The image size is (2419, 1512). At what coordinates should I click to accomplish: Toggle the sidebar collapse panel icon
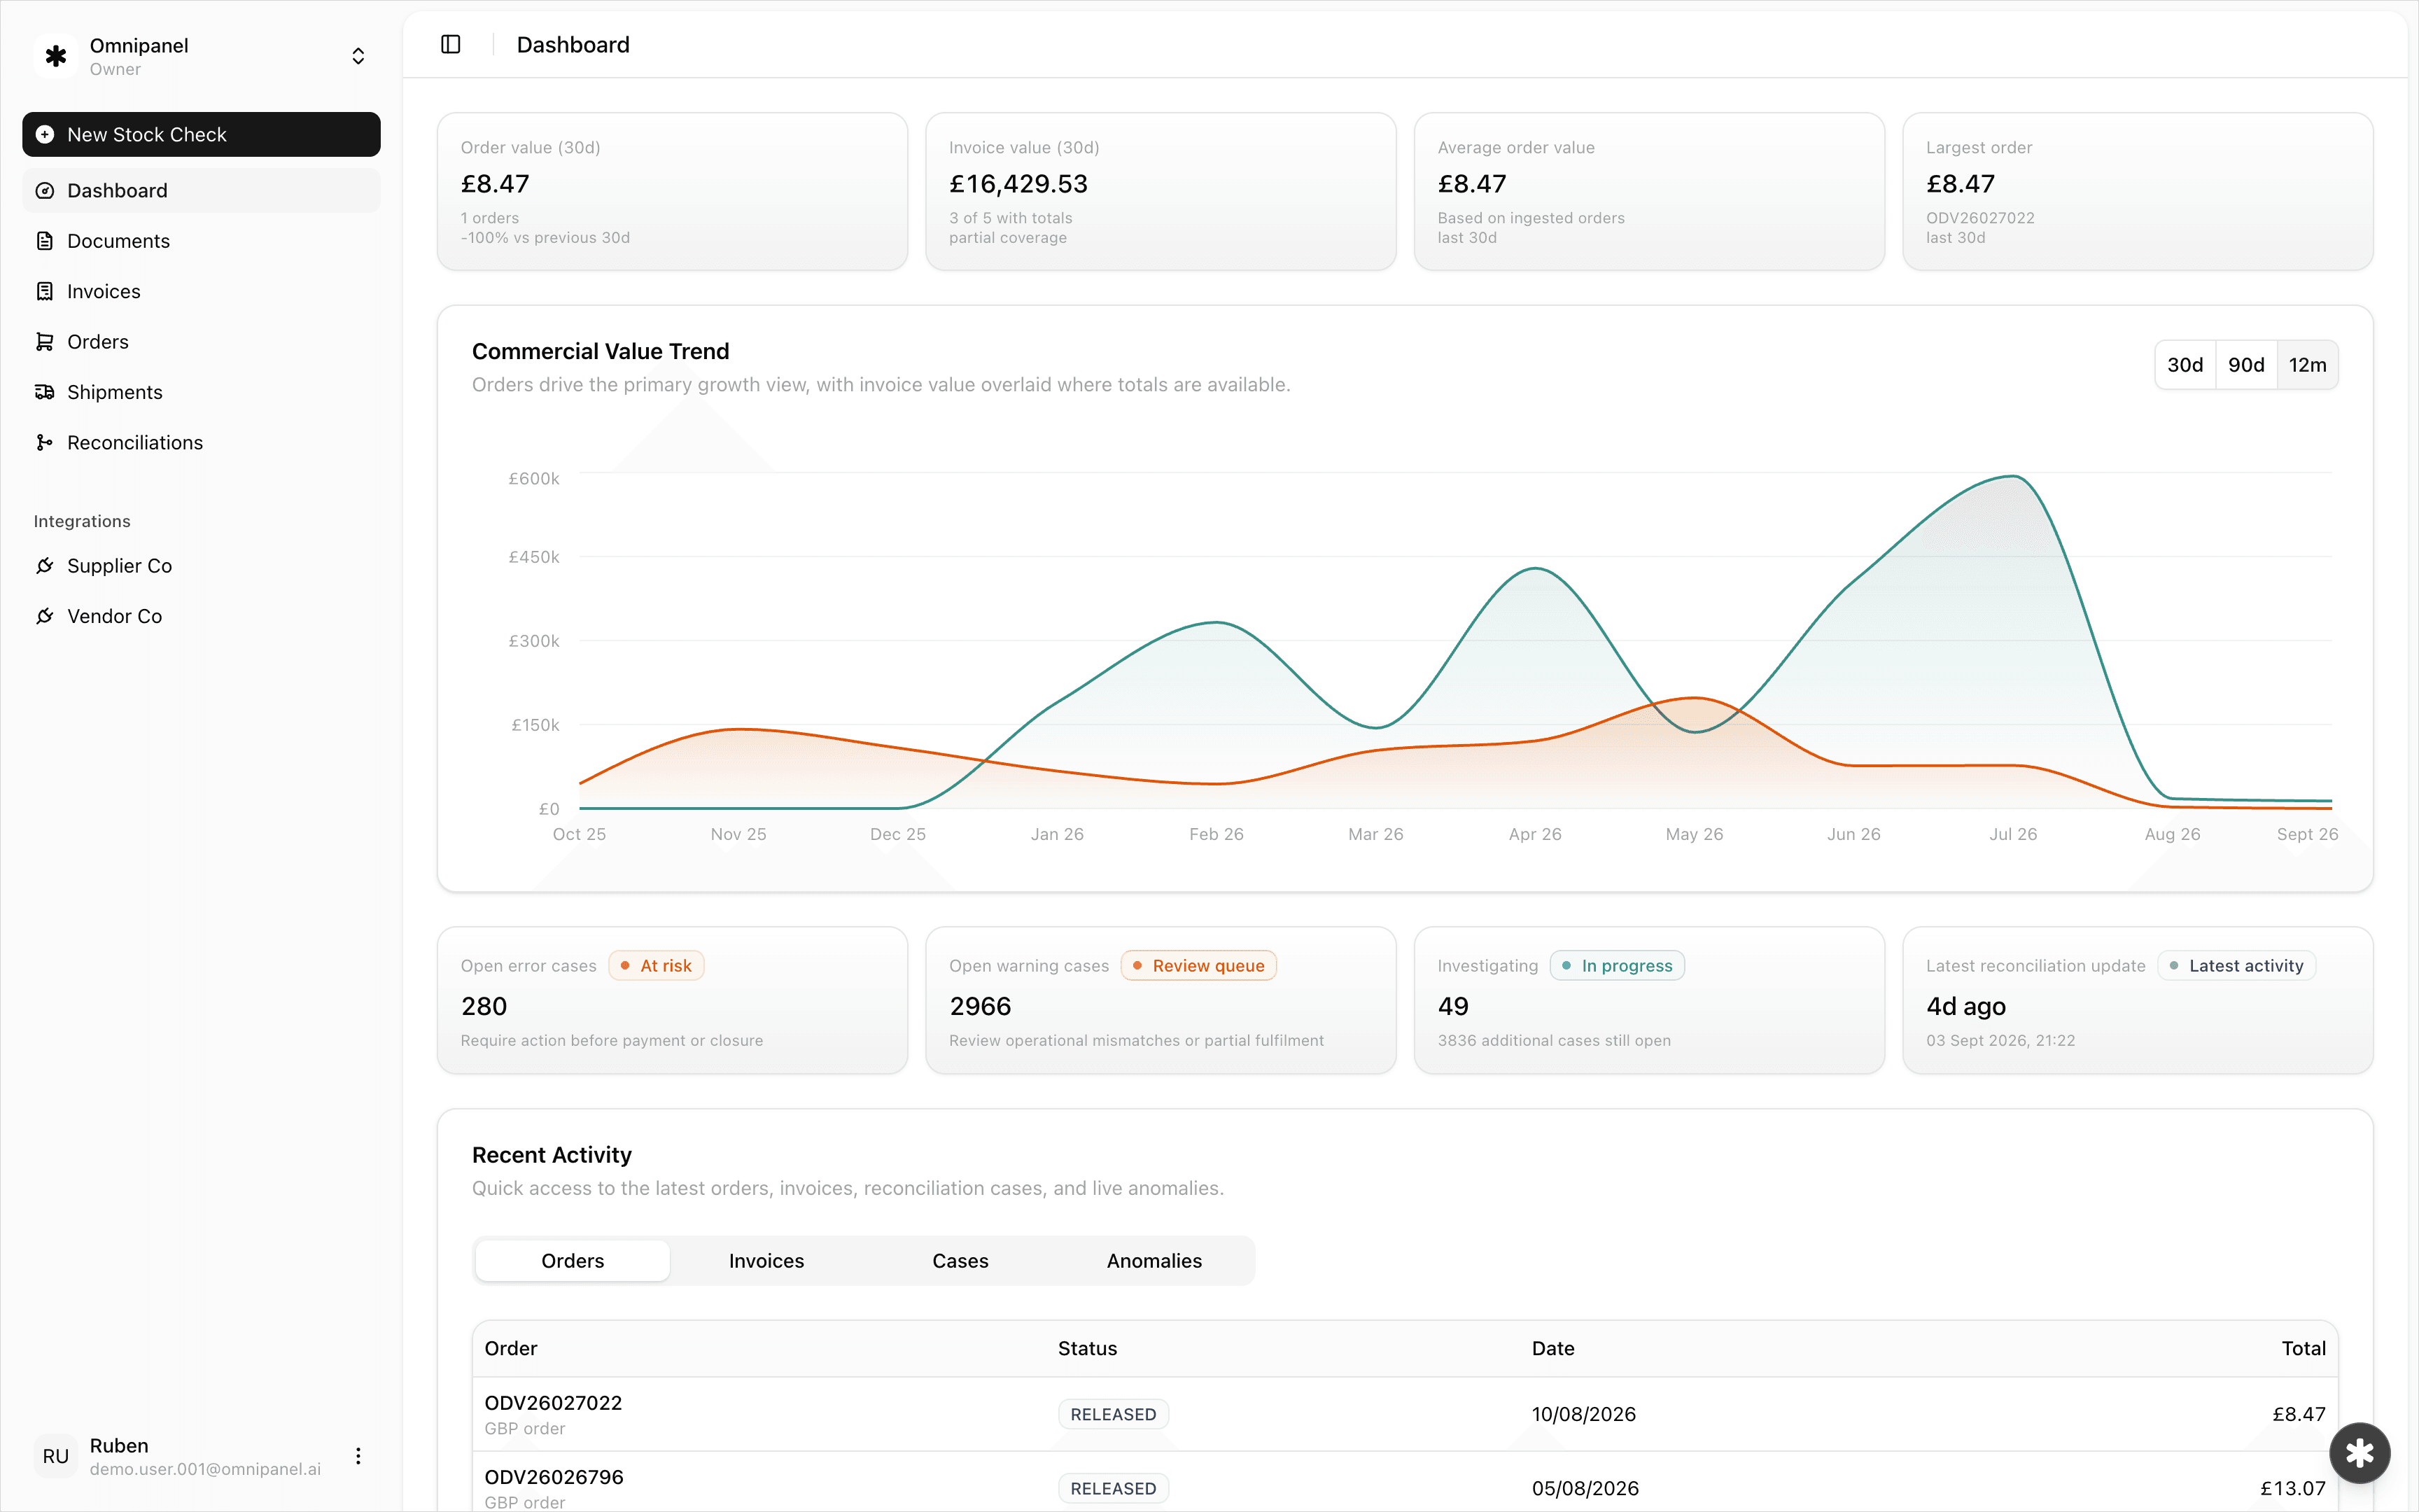451,44
